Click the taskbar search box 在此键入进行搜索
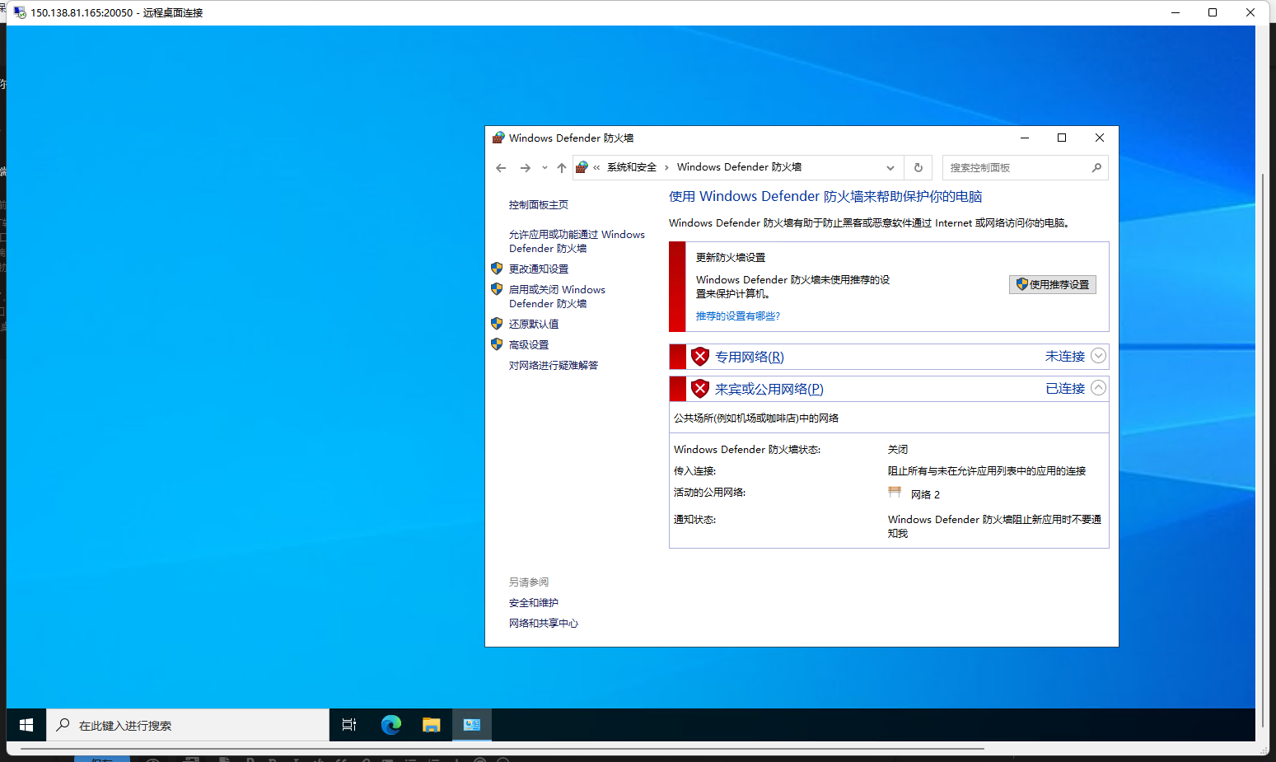The height and width of the screenshot is (762, 1276). click(x=188, y=725)
